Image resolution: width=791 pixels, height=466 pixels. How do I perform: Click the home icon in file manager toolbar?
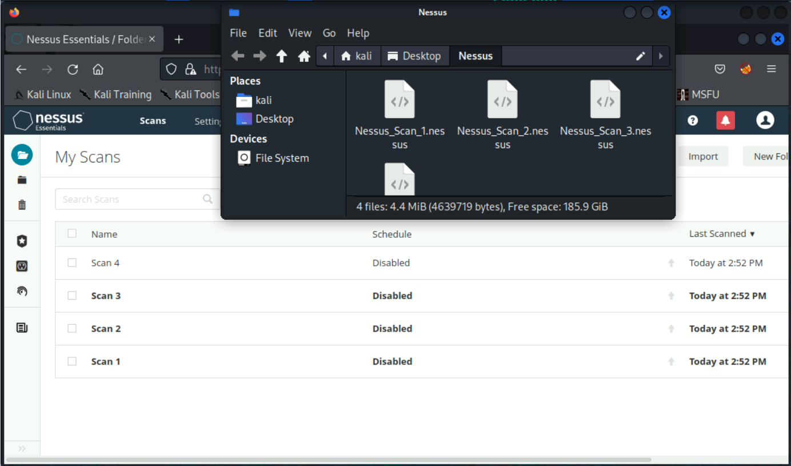coord(304,56)
